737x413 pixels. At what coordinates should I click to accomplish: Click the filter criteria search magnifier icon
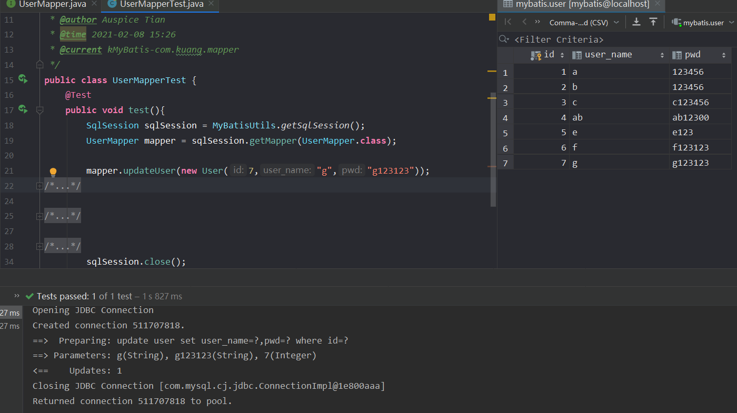click(x=504, y=39)
